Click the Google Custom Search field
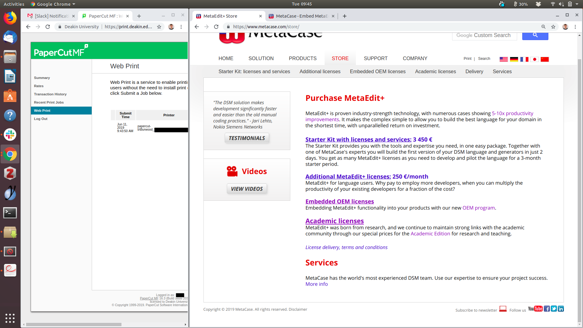Viewport: 583px width, 328px height. pyautogui.click(x=484, y=36)
